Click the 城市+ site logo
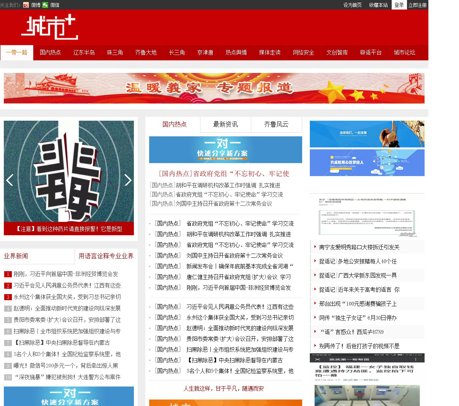Screen dimensions: 459x406 50,27
